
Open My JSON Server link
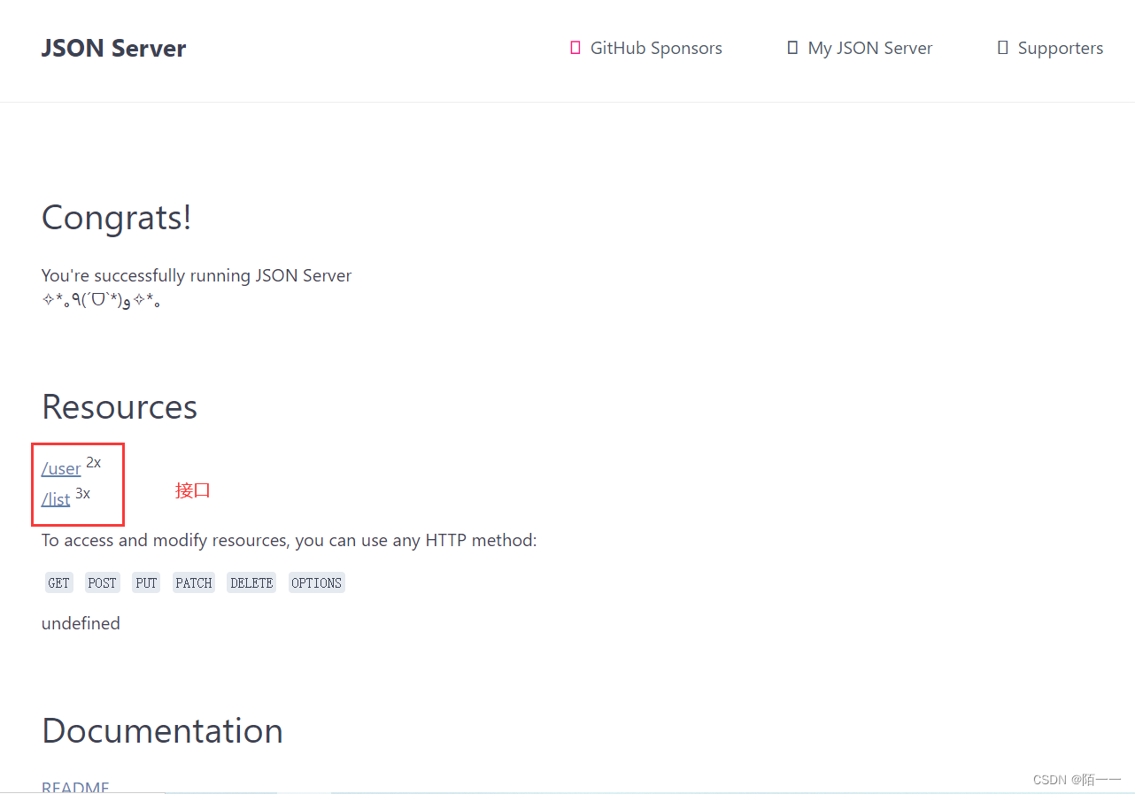870,48
